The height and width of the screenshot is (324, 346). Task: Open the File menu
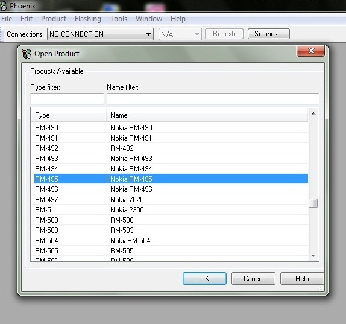7,19
